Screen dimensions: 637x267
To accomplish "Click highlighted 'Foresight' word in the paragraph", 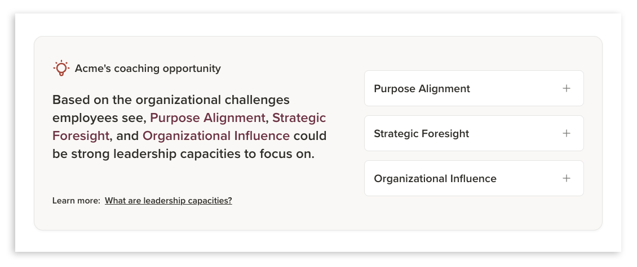I will [x=81, y=135].
